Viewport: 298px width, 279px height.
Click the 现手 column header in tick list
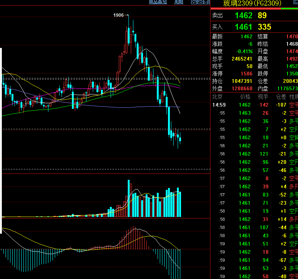[x=263, y=97]
